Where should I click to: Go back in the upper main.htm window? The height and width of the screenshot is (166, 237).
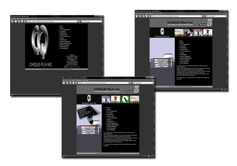click(137, 16)
